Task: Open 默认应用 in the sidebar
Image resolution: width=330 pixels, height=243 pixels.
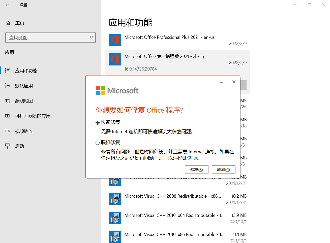Action: (x=50, y=86)
